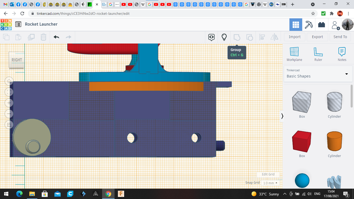Viewport: 354px width, 199px height.
Task: Click the Export button
Action: (x=317, y=37)
